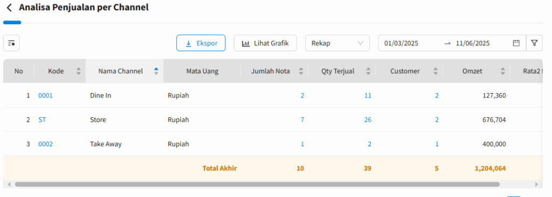
Task: Open Store Customer count 2
Action: tap(437, 119)
